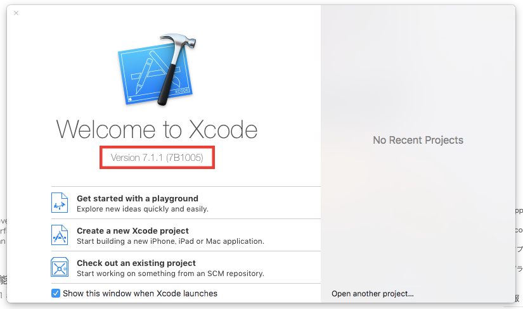Click 'Start working on something from an SCM' description
The height and width of the screenshot is (309, 523).
pos(171,274)
